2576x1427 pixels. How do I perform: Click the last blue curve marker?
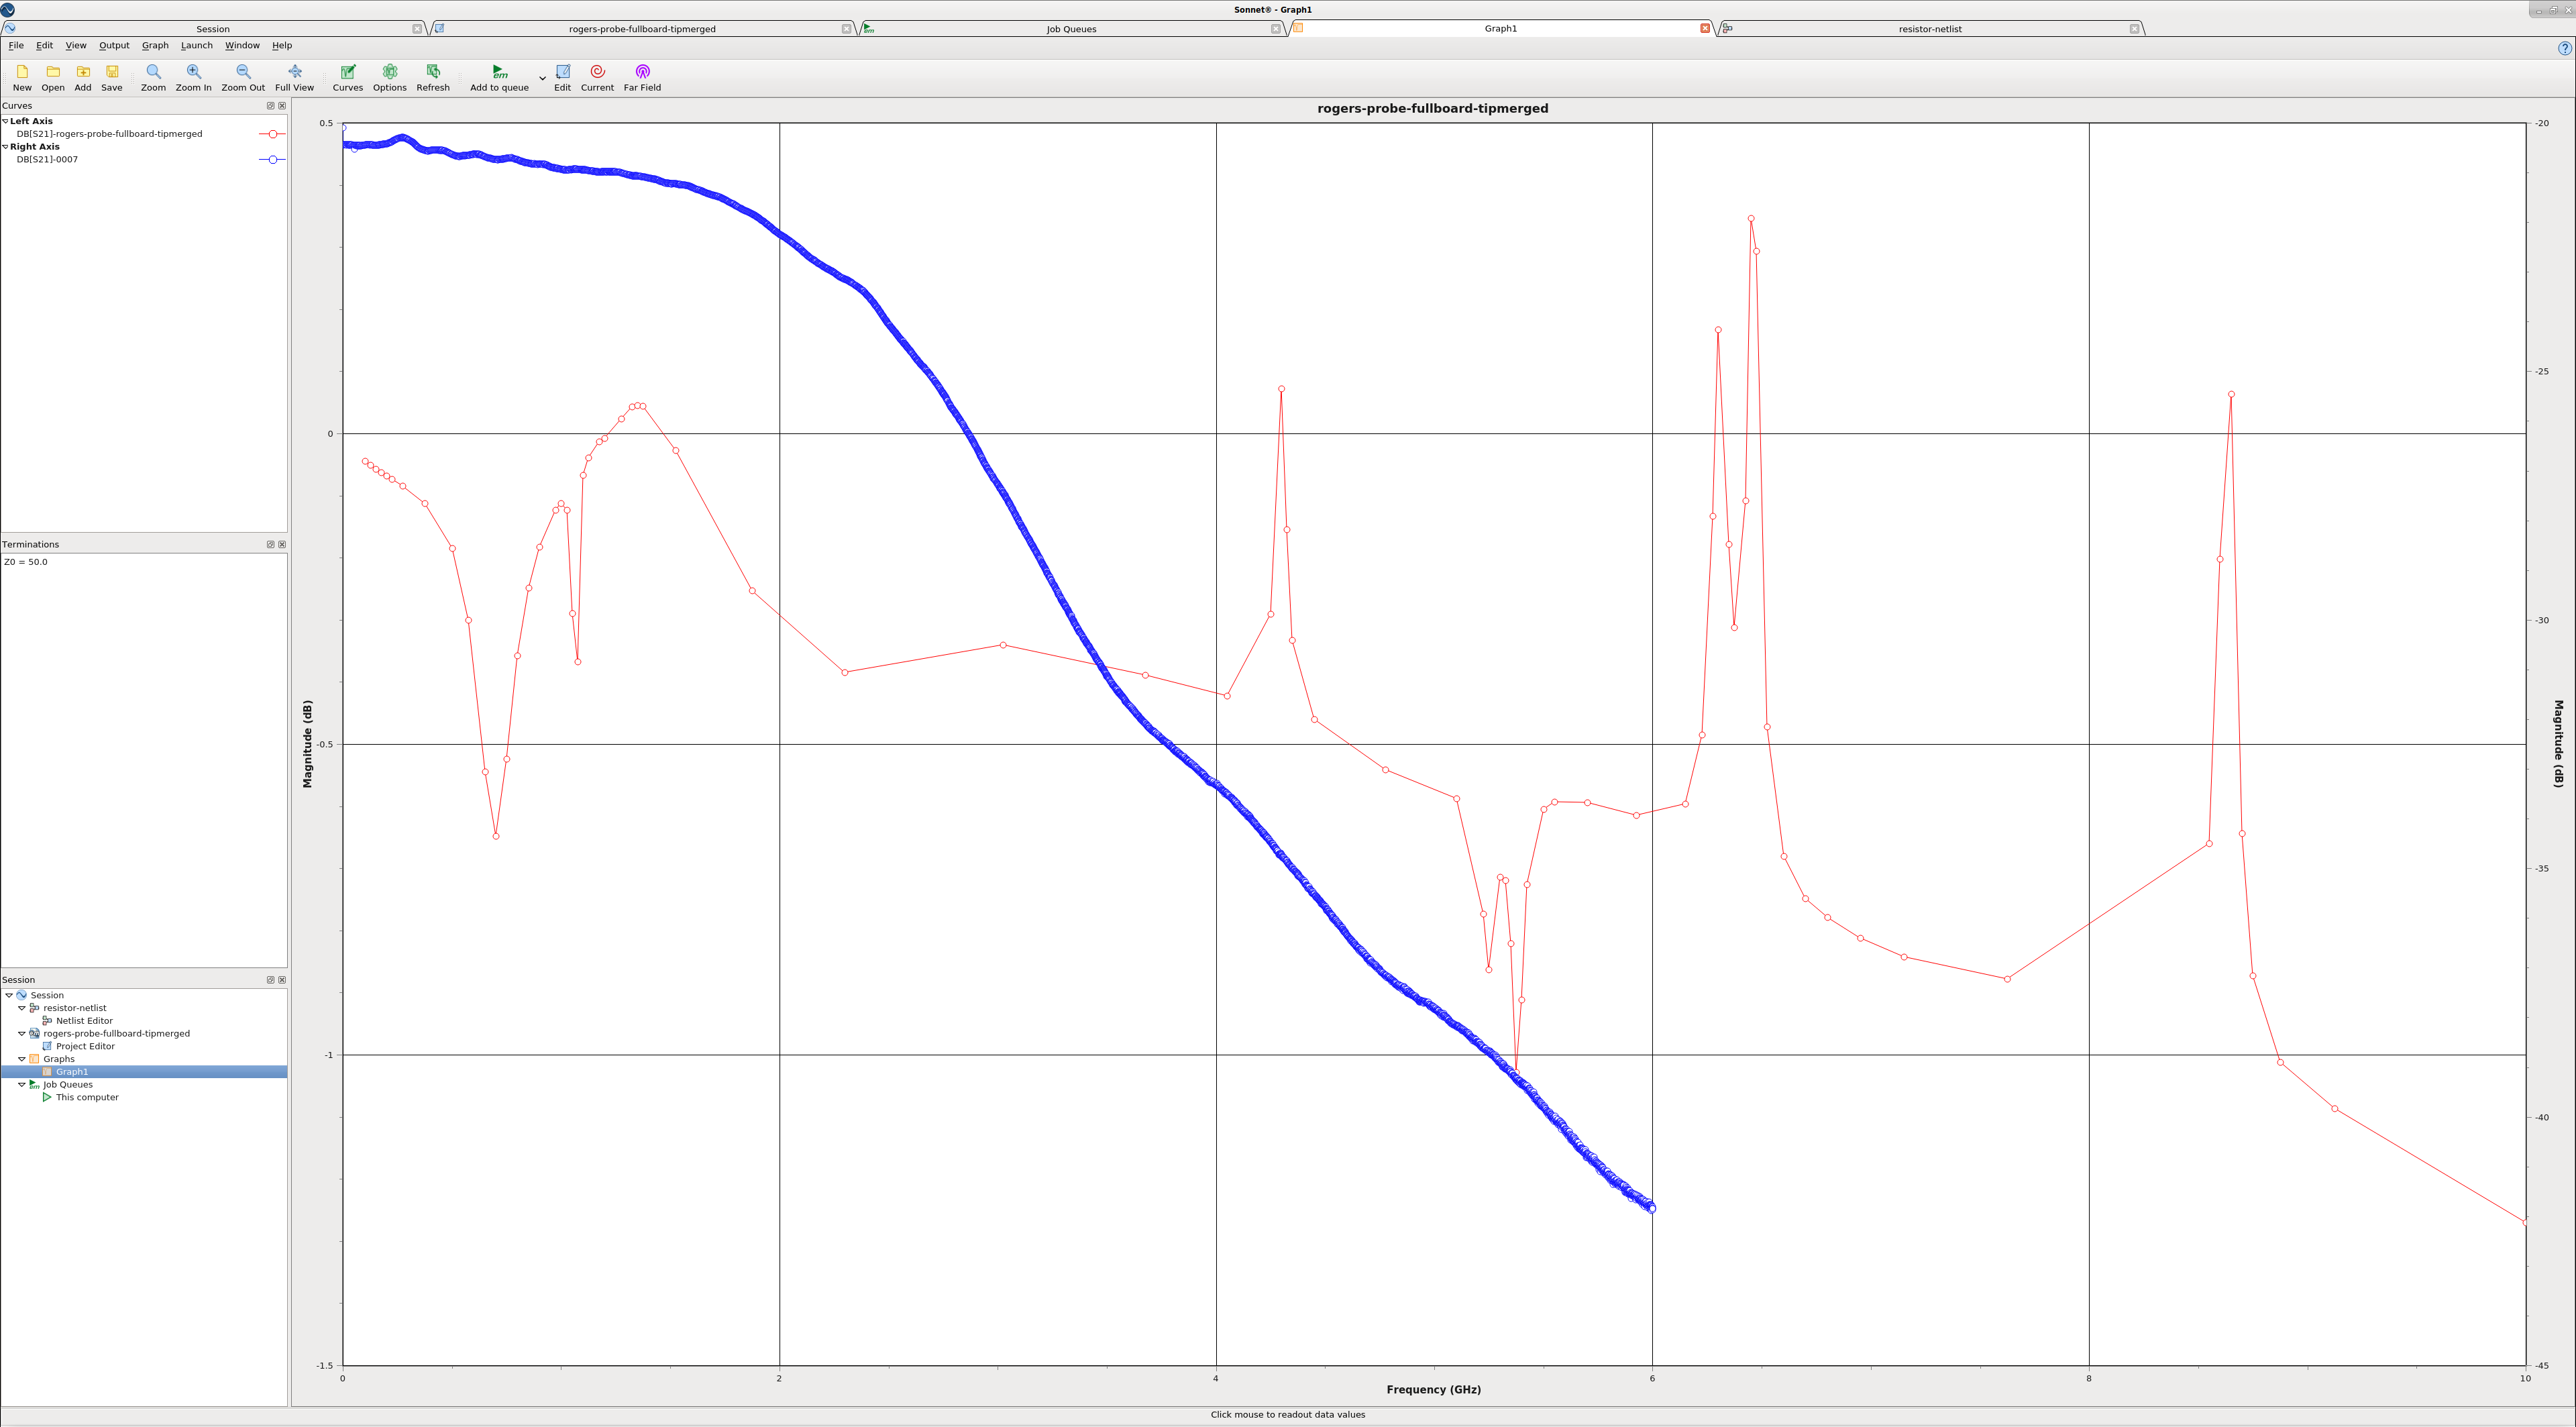point(1652,1209)
